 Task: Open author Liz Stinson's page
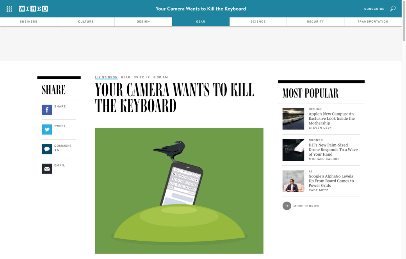pos(106,77)
